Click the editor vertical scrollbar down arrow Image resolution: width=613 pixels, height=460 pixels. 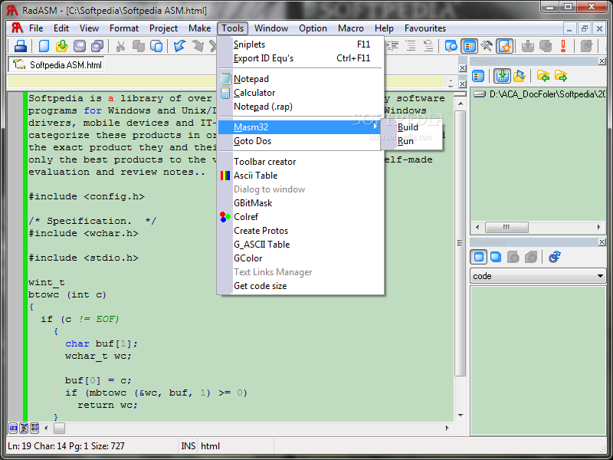click(461, 416)
